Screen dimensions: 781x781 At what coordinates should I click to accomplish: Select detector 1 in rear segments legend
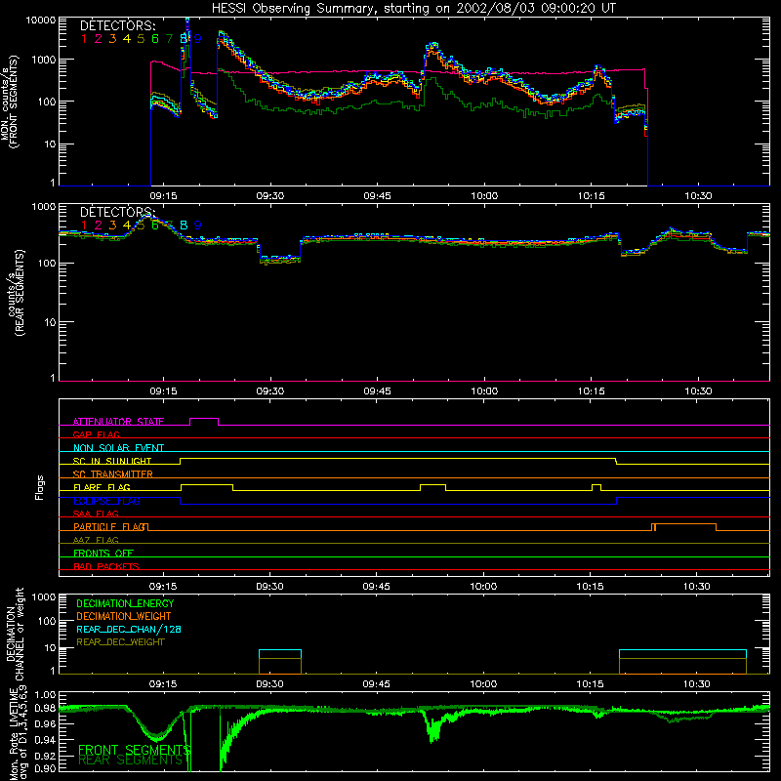(x=84, y=226)
